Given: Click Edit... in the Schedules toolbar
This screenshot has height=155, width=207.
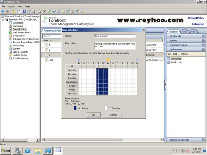Looking at the screenshot, I should click(x=176, y=54).
